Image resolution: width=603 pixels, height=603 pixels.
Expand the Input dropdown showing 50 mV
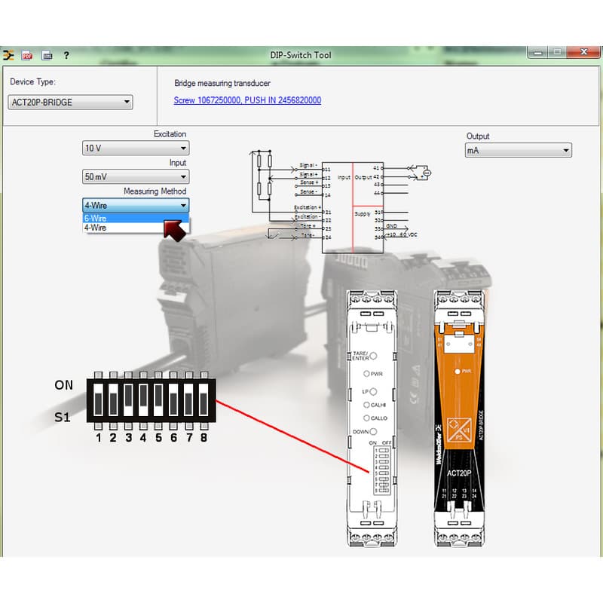[x=136, y=177]
